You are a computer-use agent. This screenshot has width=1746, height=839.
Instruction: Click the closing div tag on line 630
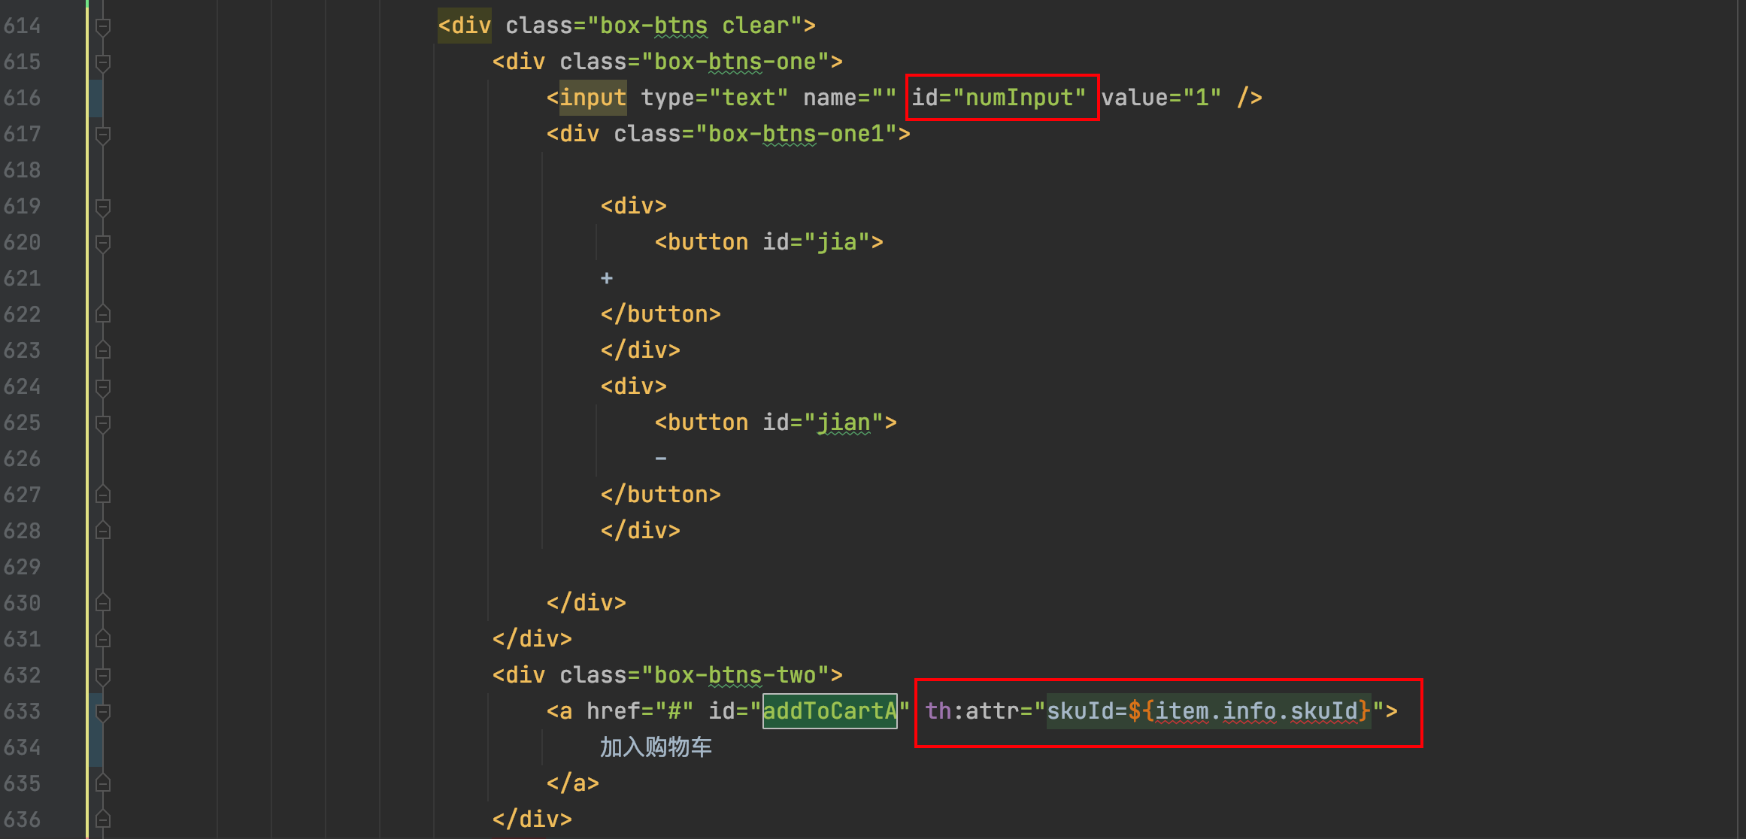click(587, 603)
